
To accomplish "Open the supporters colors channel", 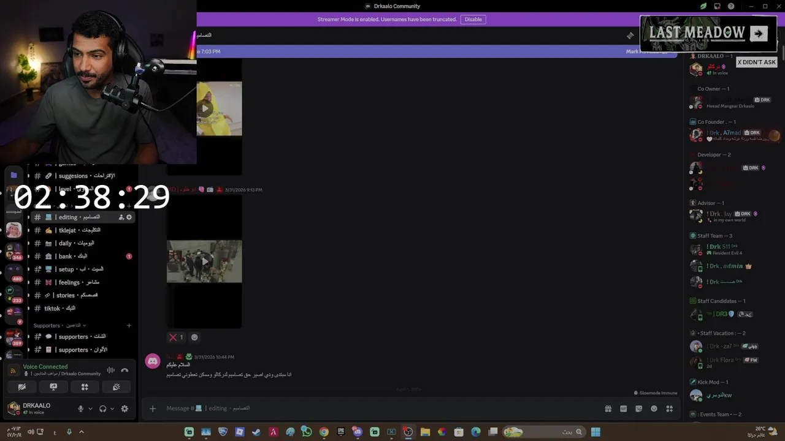I will [x=82, y=350].
